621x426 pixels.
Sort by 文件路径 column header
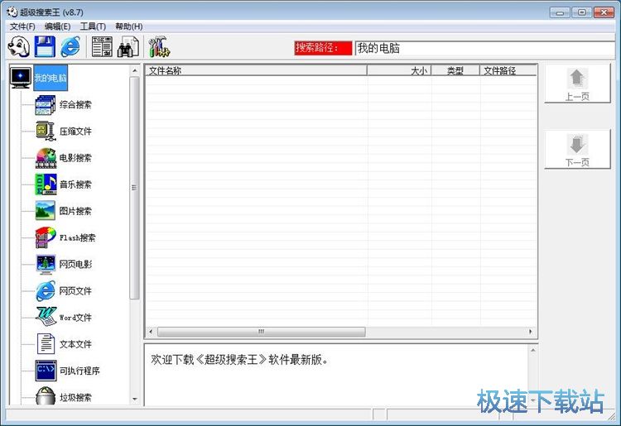coord(508,70)
